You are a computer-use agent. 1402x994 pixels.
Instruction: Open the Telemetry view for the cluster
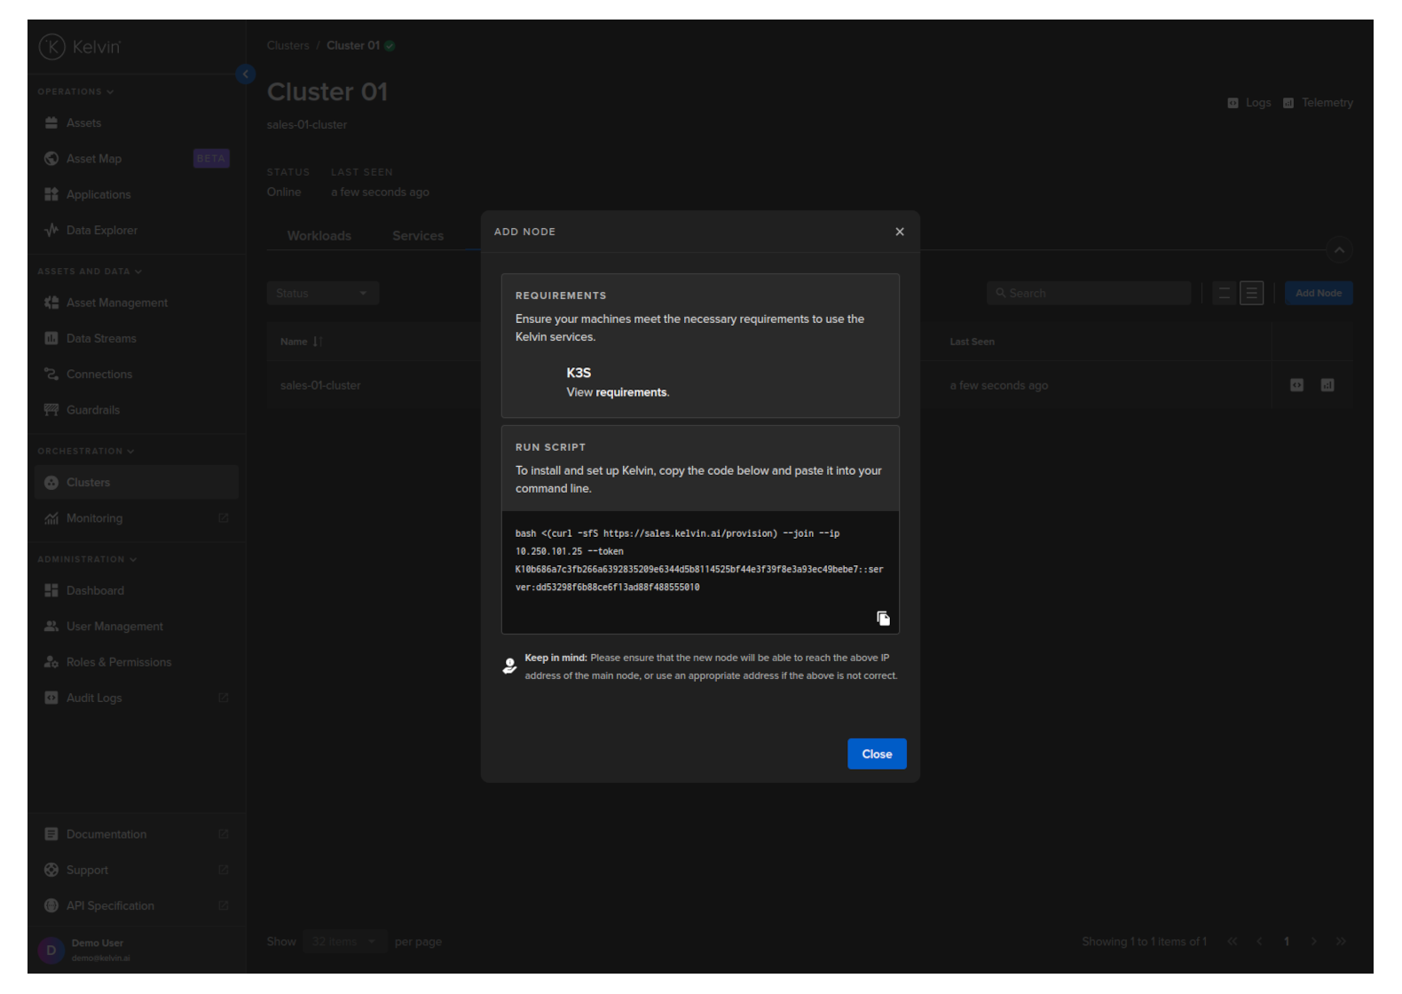[1318, 103]
